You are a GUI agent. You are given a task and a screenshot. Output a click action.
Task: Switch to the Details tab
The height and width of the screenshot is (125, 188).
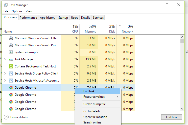(x=85, y=18)
